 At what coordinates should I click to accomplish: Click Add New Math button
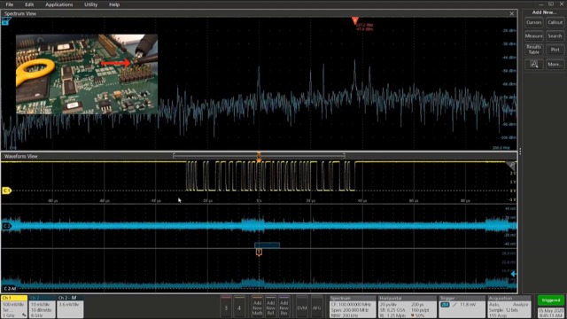(x=257, y=307)
